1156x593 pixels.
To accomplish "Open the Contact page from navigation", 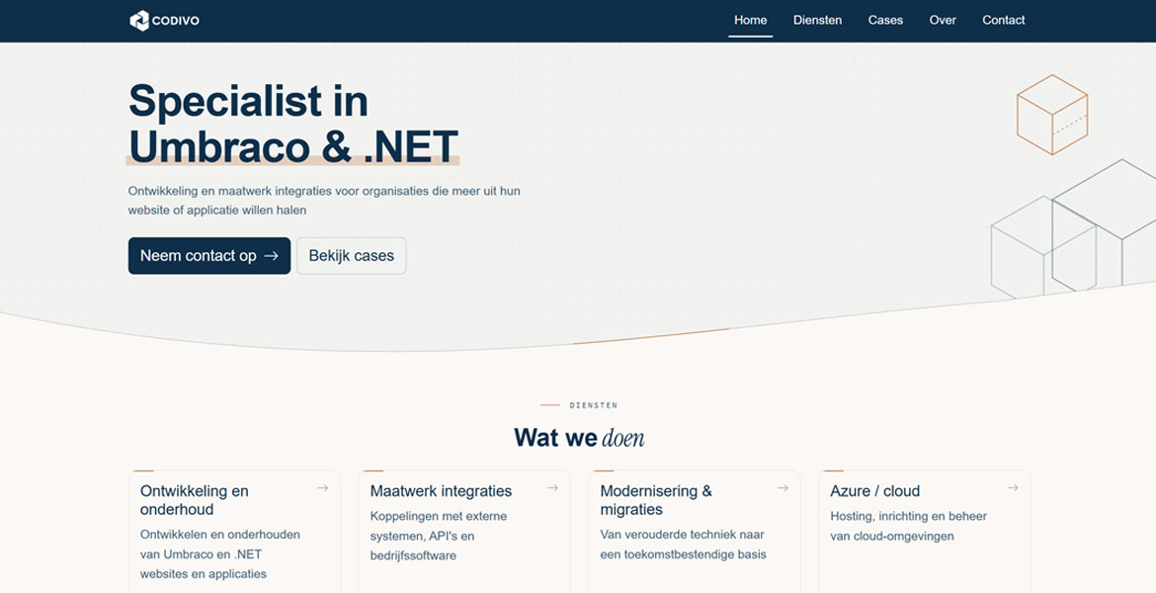I will 1003,20.
